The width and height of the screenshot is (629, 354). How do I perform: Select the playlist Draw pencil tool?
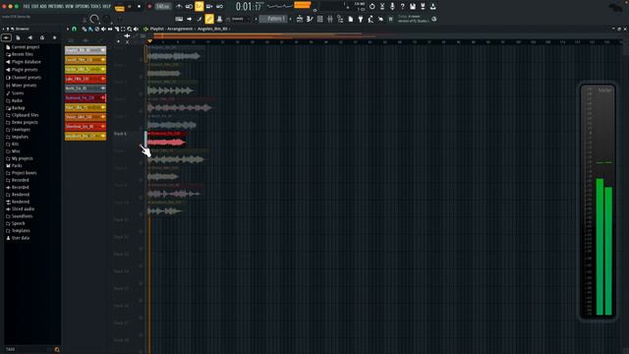[x=84, y=29]
